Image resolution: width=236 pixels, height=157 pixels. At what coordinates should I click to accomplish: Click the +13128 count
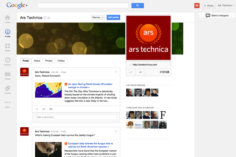[164, 72]
